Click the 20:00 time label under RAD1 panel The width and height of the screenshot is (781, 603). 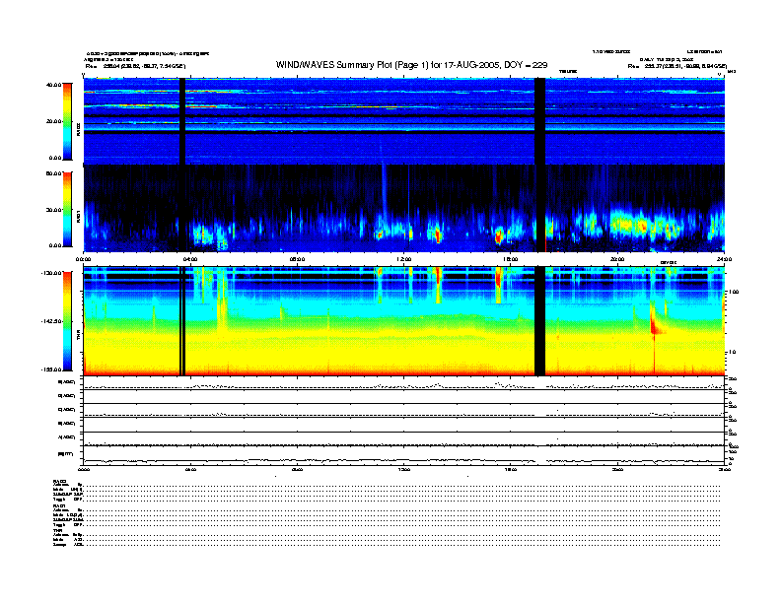pyautogui.click(x=617, y=259)
